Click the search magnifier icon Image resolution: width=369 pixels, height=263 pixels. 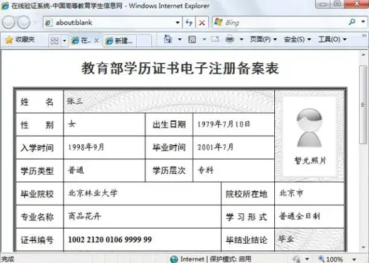[352, 22]
